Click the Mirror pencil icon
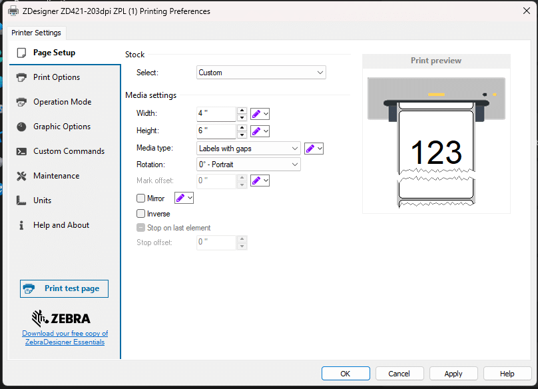 (x=180, y=198)
